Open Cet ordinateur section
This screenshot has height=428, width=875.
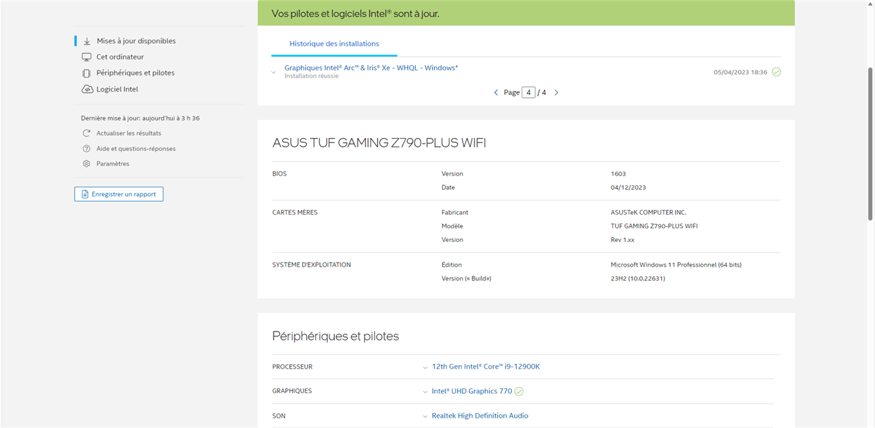pos(120,57)
